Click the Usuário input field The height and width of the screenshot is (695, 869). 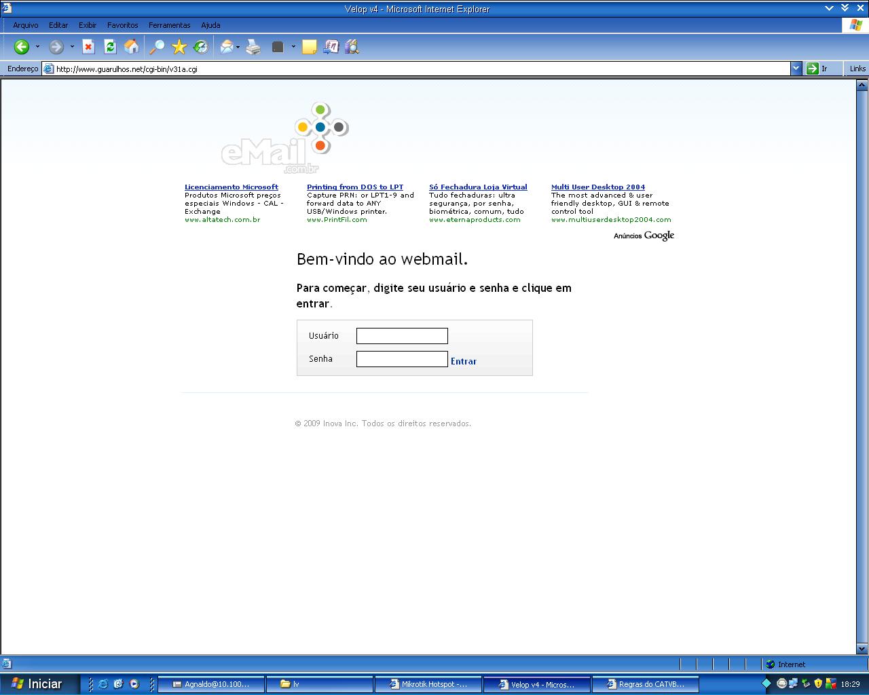402,336
